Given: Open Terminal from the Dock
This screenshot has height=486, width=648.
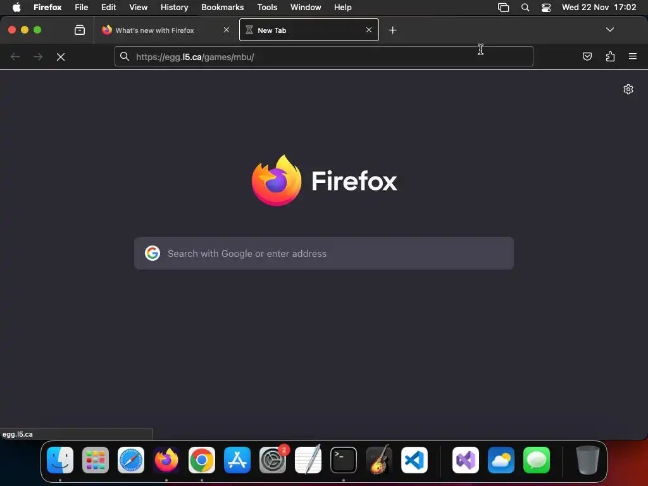Looking at the screenshot, I should [x=344, y=460].
